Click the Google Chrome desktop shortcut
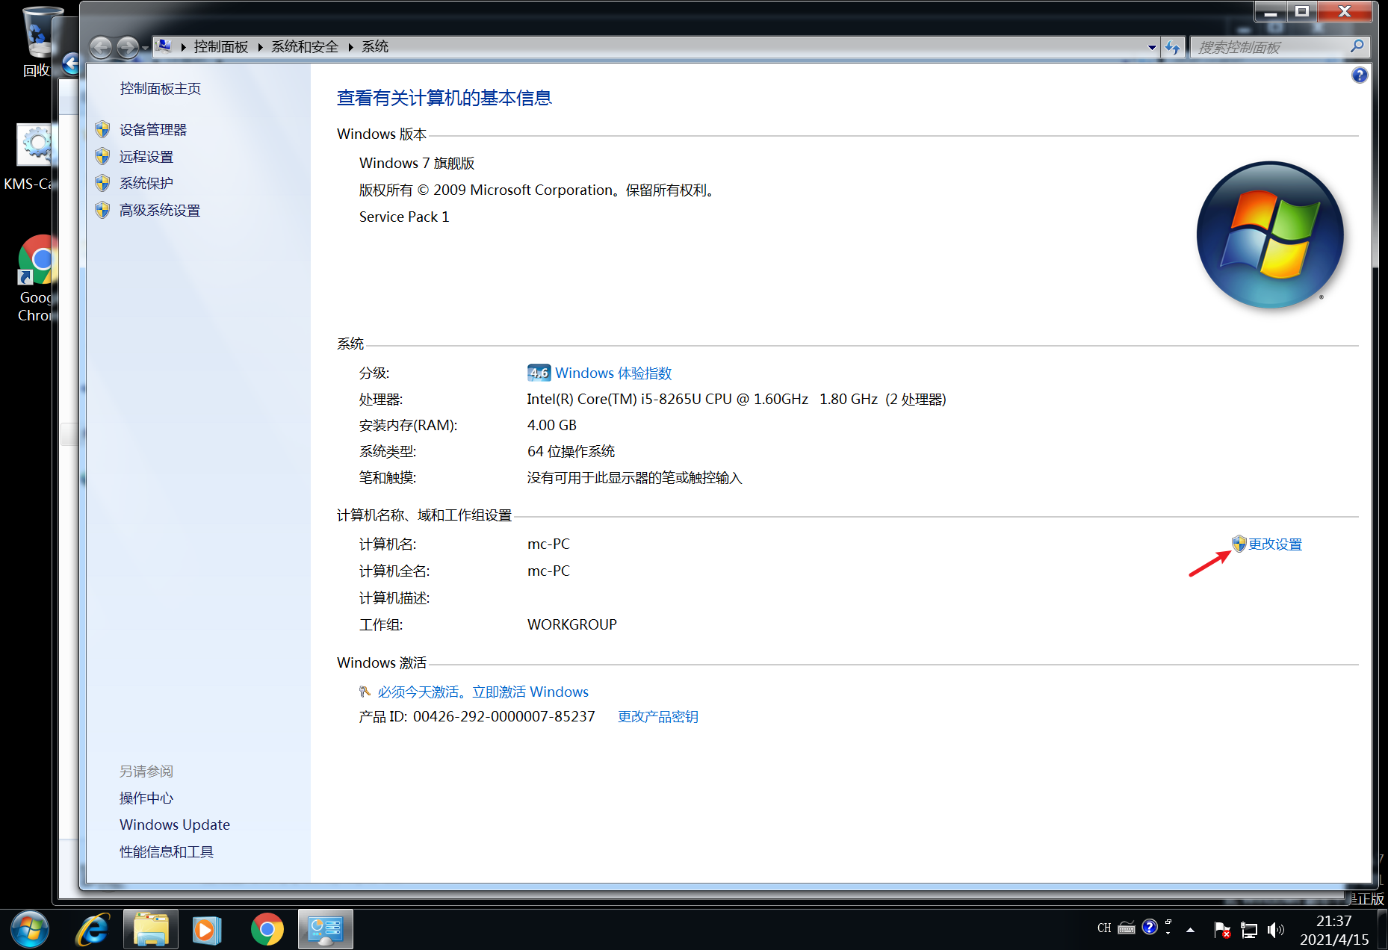 [x=36, y=279]
